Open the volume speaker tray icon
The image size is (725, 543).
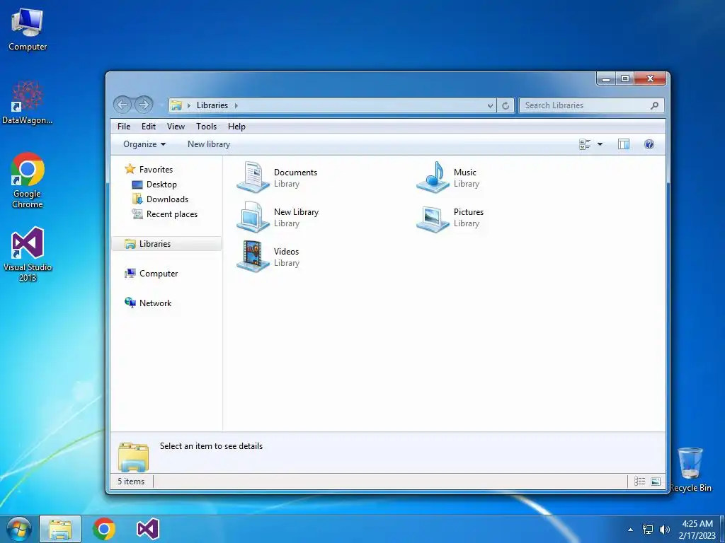pyautogui.click(x=665, y=529)
